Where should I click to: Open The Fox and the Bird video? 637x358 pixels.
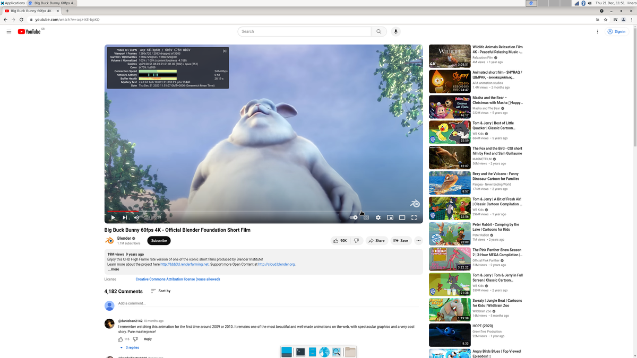(x=450, y=158)
